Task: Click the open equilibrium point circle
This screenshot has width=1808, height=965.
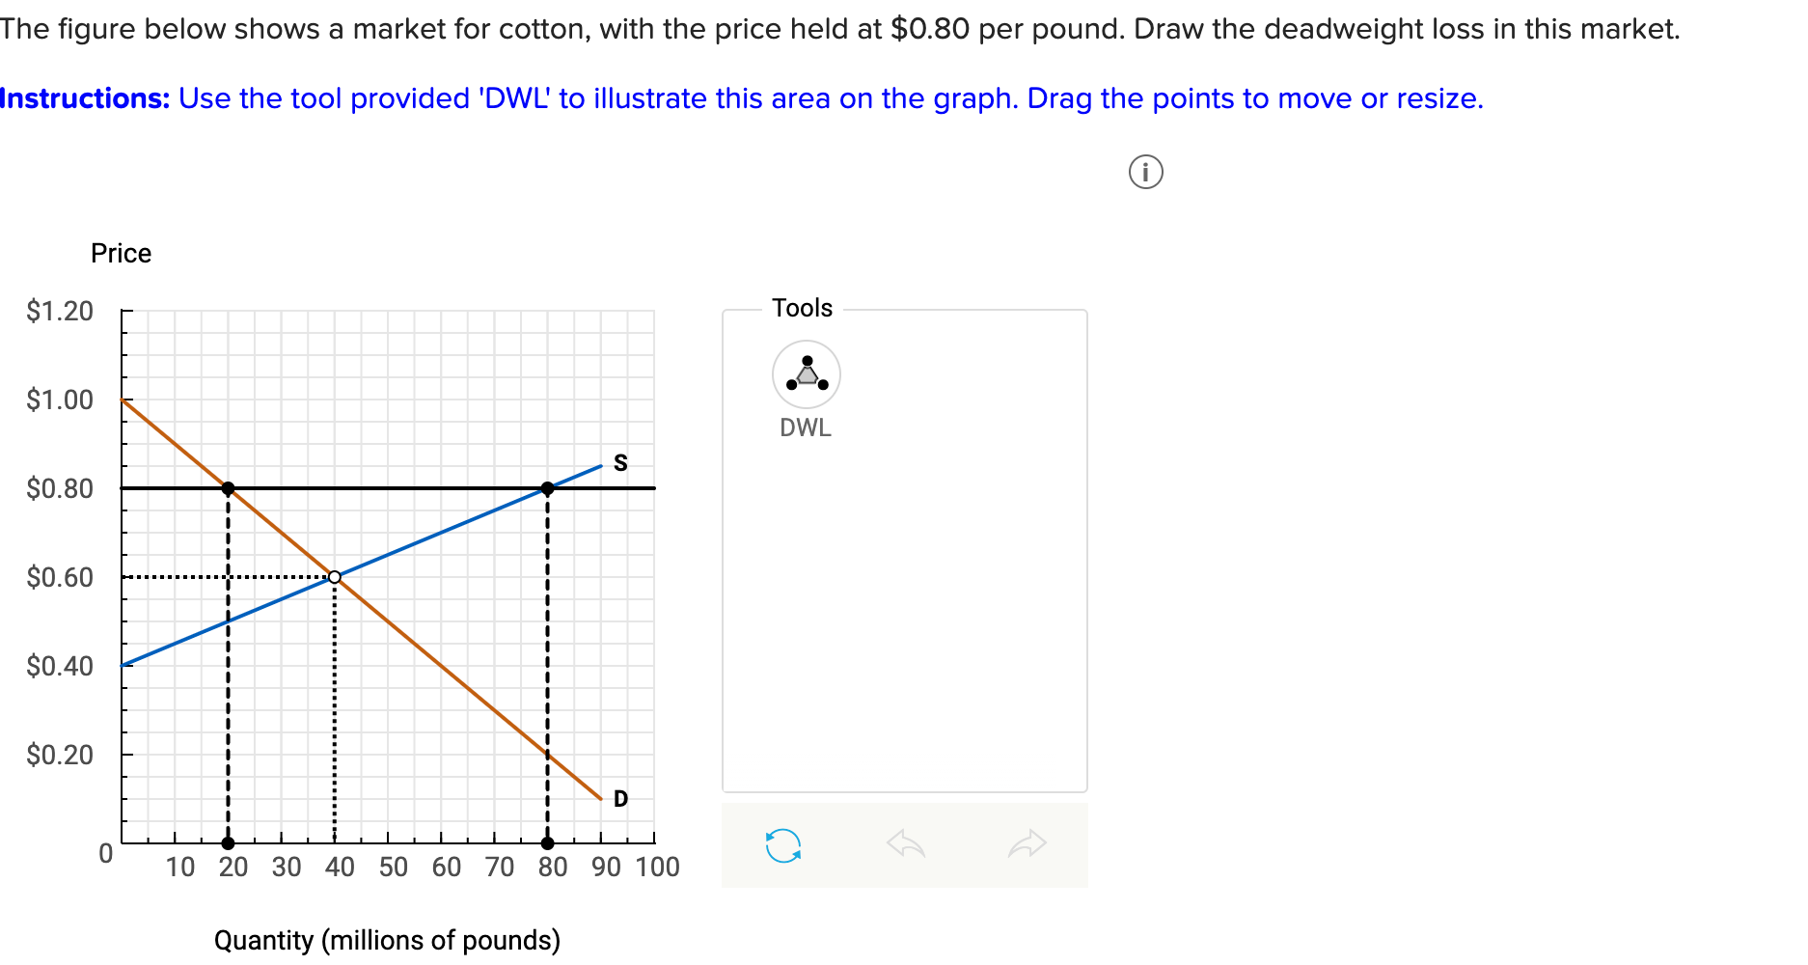Action: click(x=335, y=577)
